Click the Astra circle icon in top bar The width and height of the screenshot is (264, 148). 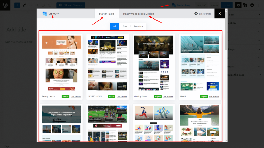(252, 5)
